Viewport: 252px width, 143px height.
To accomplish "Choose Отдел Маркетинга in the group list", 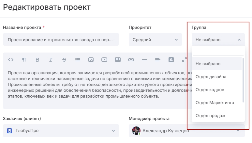I will tap(215, 102).
